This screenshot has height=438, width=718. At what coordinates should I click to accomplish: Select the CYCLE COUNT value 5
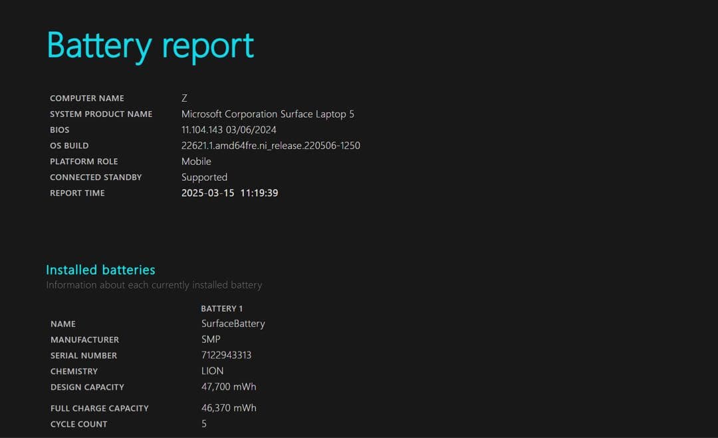coord(204,423)
